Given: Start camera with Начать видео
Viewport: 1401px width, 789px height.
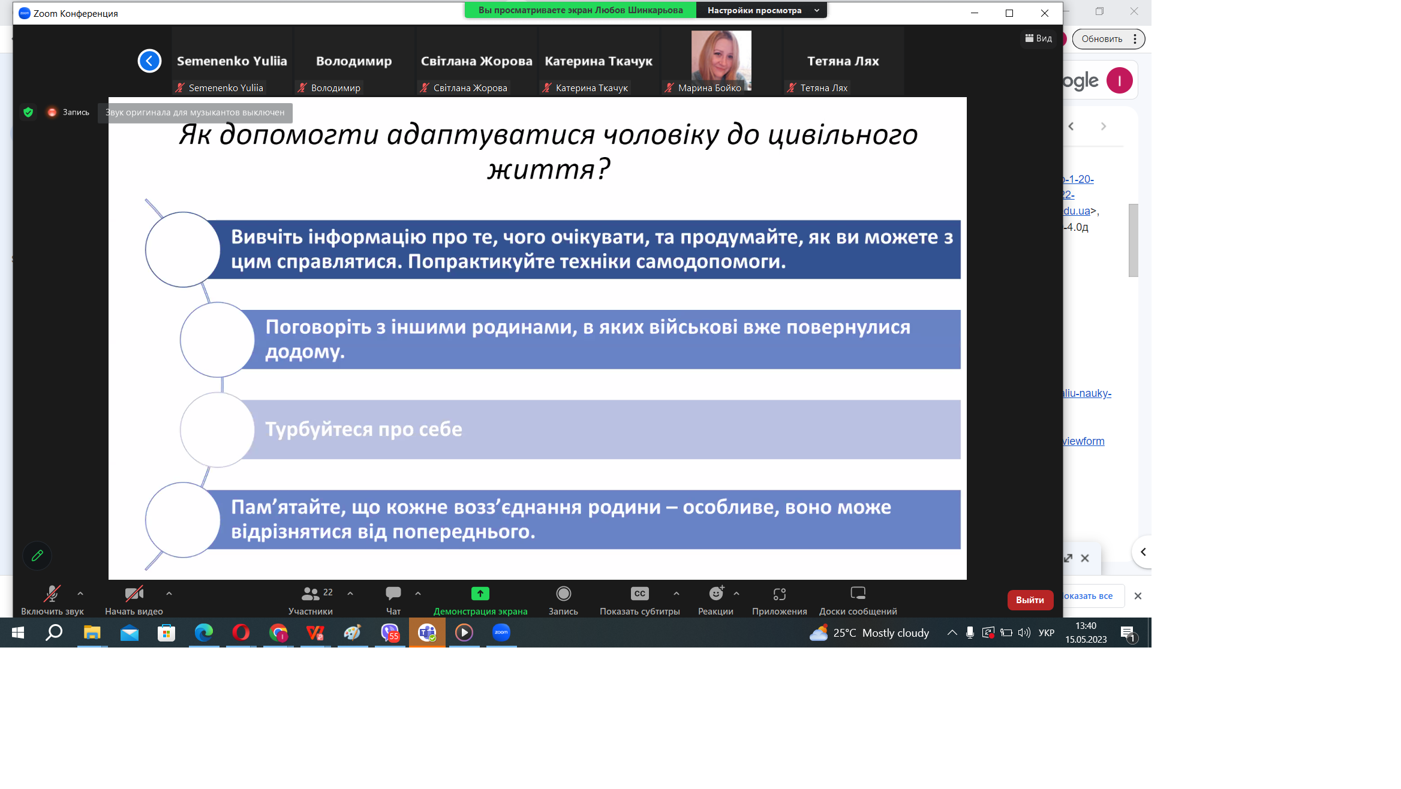Looking at the screenshot, I should (133, 600).
